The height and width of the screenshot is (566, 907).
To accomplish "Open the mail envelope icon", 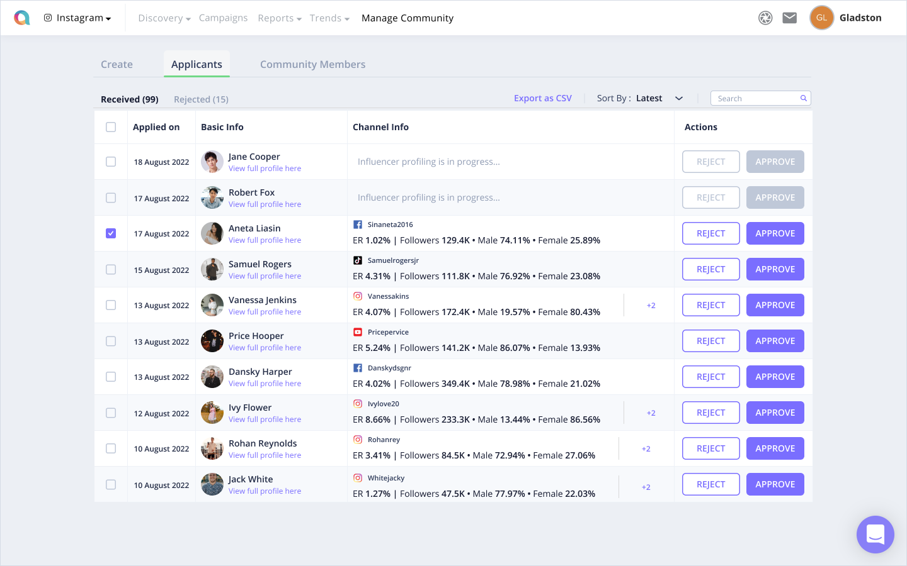I will 790,18.
